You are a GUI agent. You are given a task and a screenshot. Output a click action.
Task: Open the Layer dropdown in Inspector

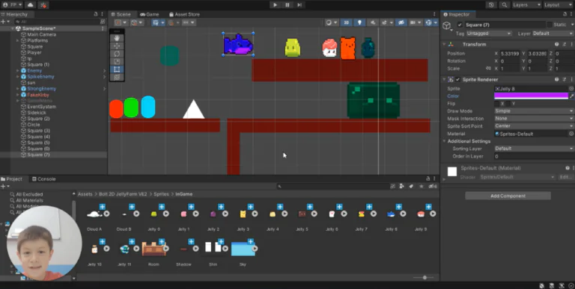click(553, 34)
